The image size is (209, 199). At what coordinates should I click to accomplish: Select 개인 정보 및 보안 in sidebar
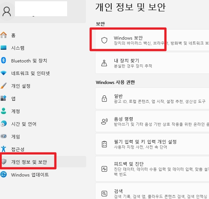pyautogui.click(x=29, y=162)
